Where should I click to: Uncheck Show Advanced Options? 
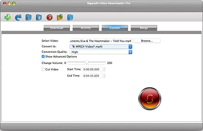click(43, 57)
